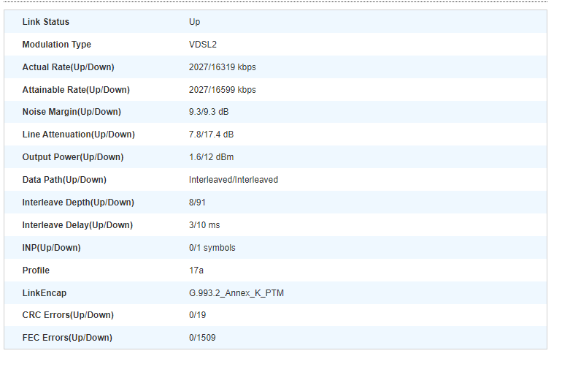Image resolution: width=562 pixels, height=367 pixels.
Task: Click the '0/1 symbols' value
Action: pos(212,248)
